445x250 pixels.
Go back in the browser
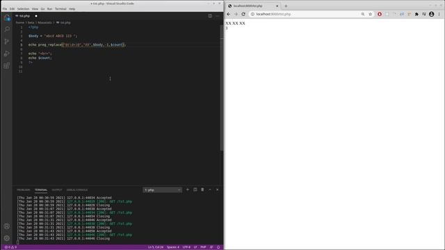(229, 14)
